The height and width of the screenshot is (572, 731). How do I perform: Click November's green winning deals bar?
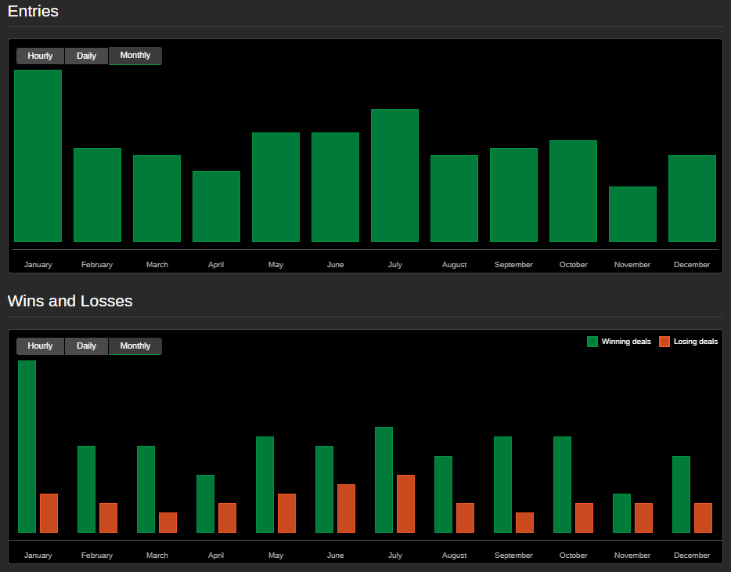click(x=621, y=513)
